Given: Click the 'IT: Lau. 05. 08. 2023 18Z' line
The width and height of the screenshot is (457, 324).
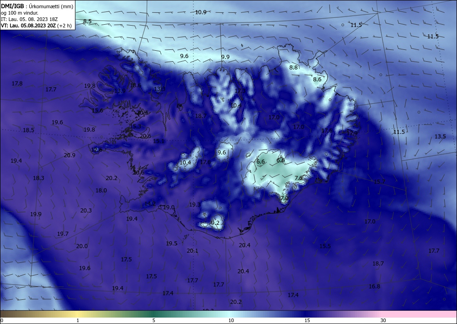Looking at the screenshot, I should (29, 19).
